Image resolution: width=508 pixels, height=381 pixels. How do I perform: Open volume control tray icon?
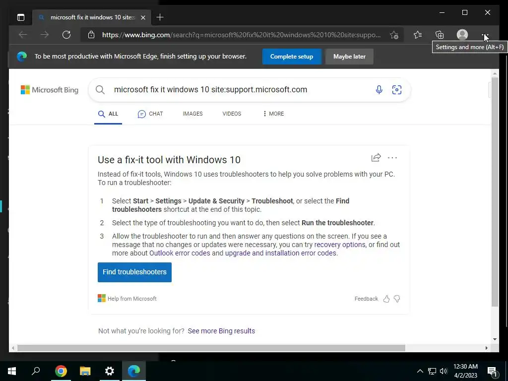click(444, 371)
